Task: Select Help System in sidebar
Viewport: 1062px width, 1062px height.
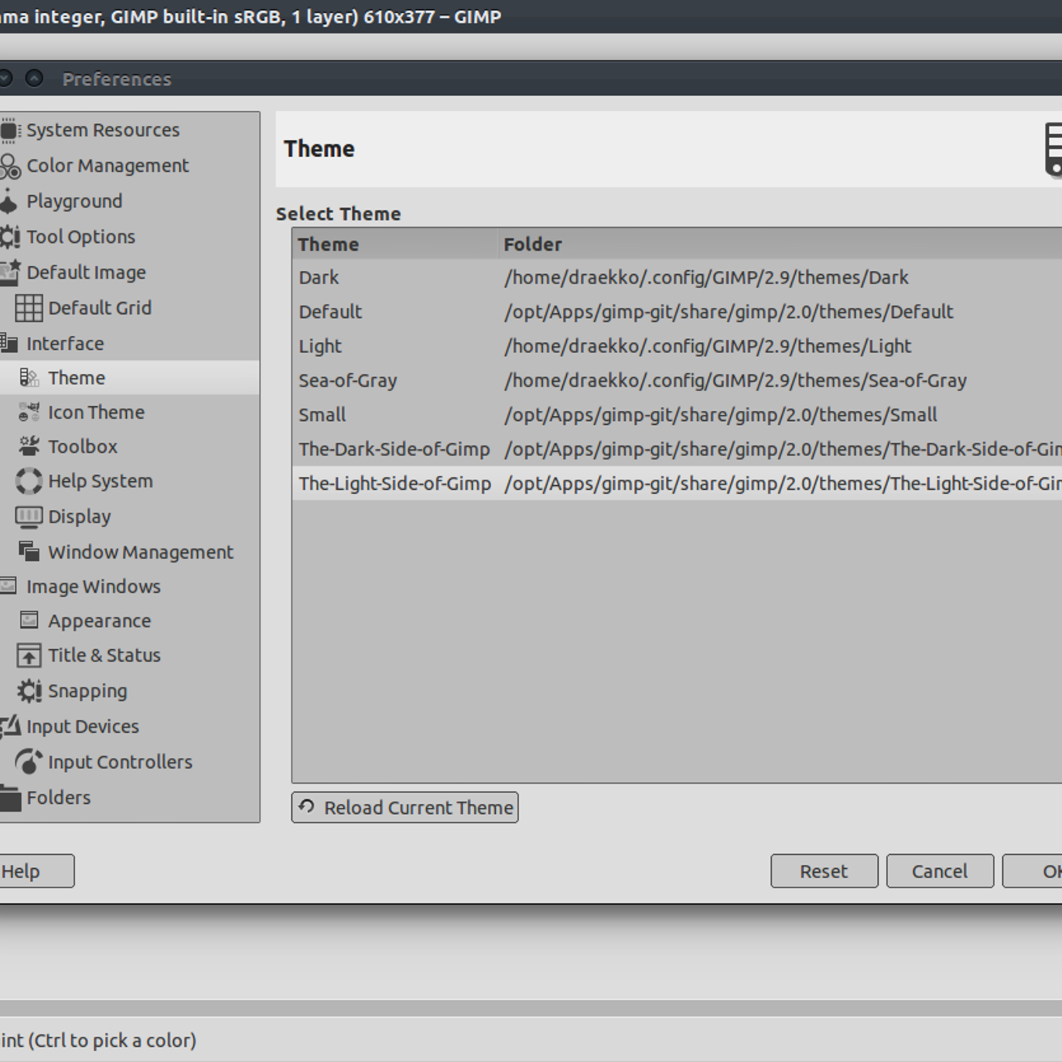Action: (x=100, y=482)
